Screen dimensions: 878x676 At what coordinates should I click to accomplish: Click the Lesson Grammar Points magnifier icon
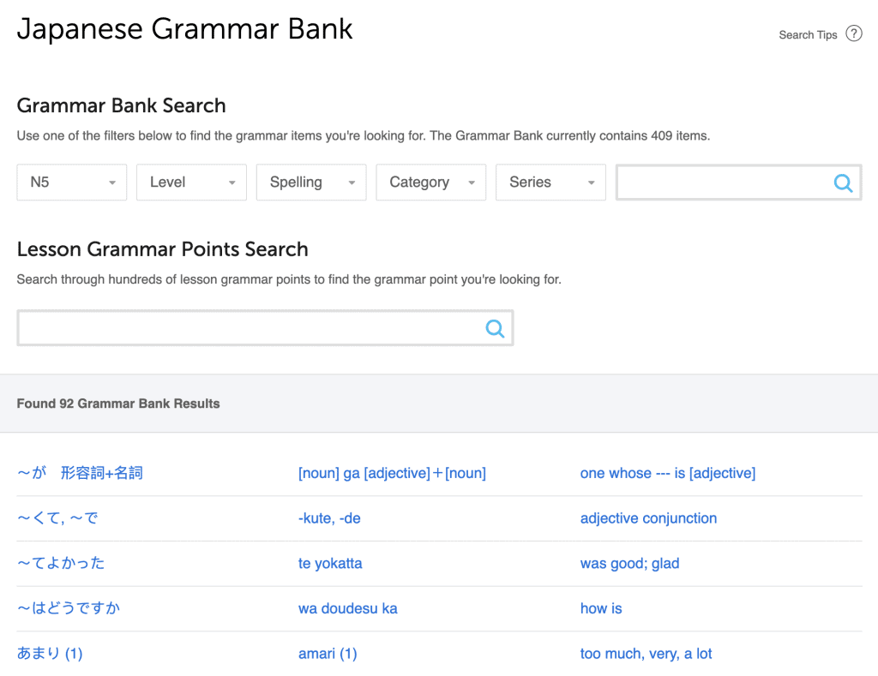click(x=495, y=328)
